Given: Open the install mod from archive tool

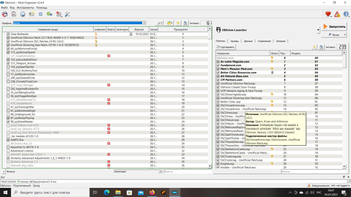Looking at the screenshot, I should [x=14, y=14].
